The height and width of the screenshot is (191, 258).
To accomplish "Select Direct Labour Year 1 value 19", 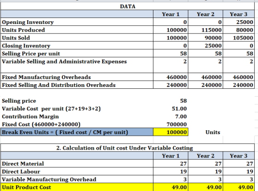I will pos(170,171).
